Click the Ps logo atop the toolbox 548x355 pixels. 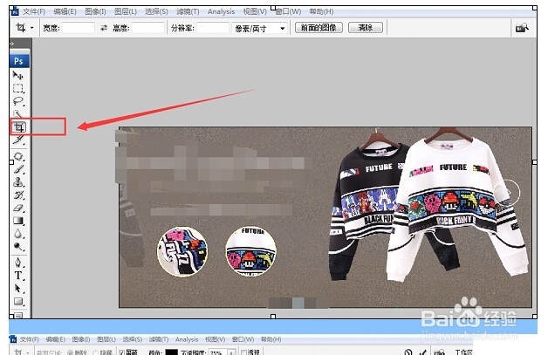click(19, 61)
